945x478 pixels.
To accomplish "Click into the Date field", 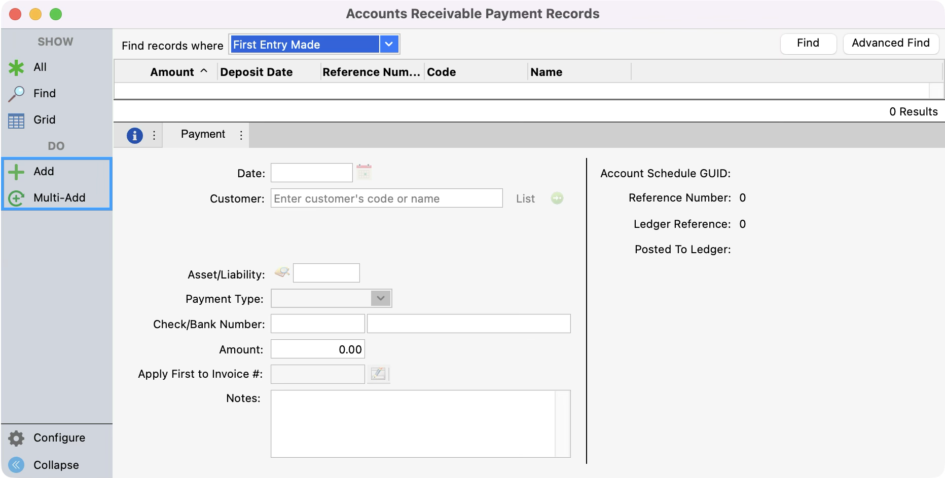I will pyautogui.click(x=312, y=173).
